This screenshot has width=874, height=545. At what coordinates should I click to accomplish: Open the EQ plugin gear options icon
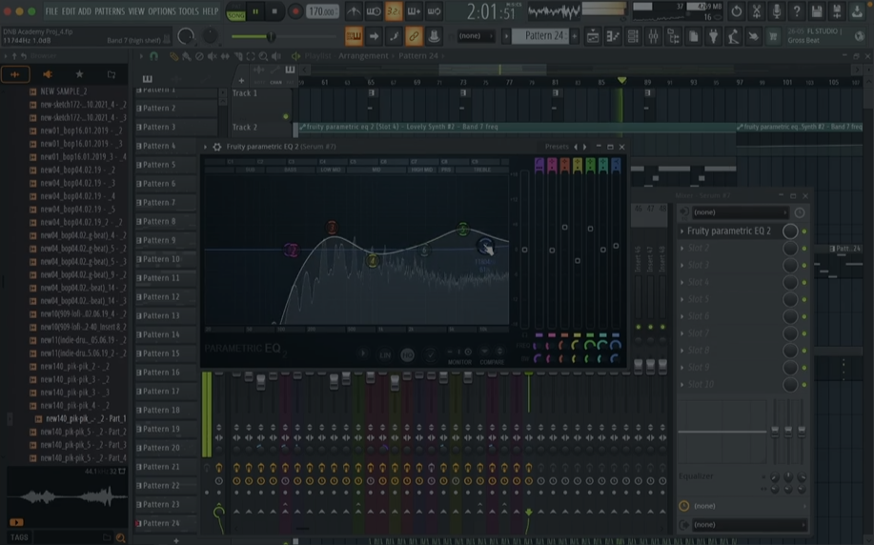[216, 147]
